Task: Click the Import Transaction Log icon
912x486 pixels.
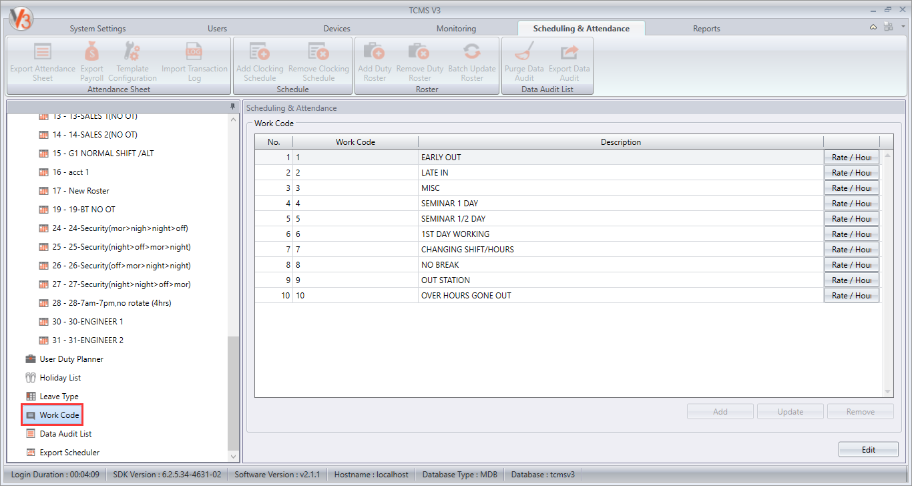Action: pyautogui.click(x=194, y=52)
